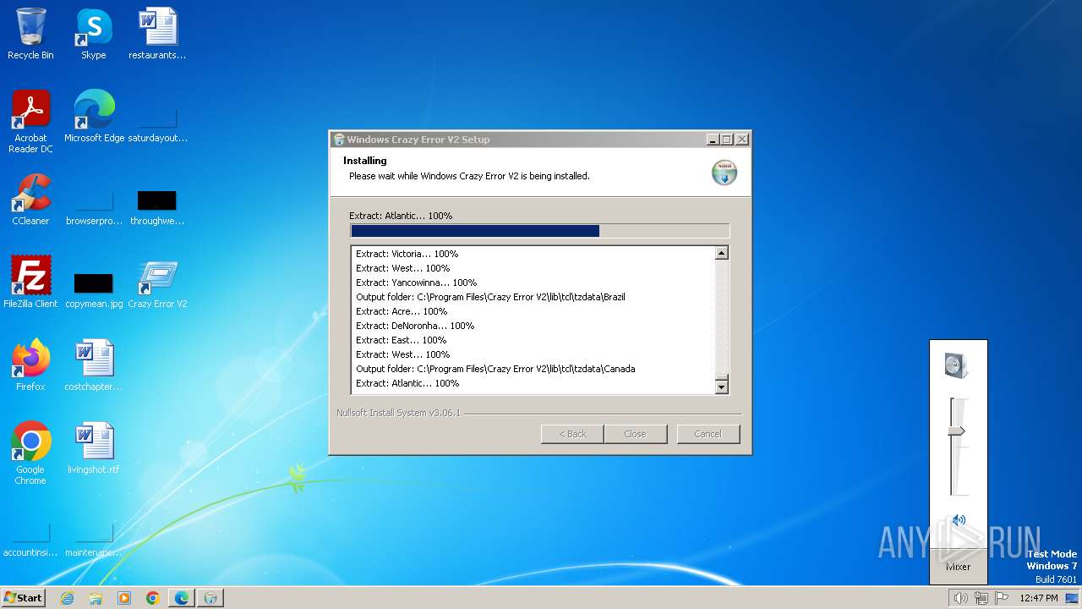Open Windows Media Player in taskbar
Image resolution: width=1082 pixels, height=609 pixels.
(124, 598)
